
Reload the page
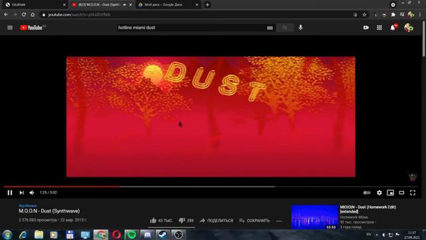[x=24, y=15]
